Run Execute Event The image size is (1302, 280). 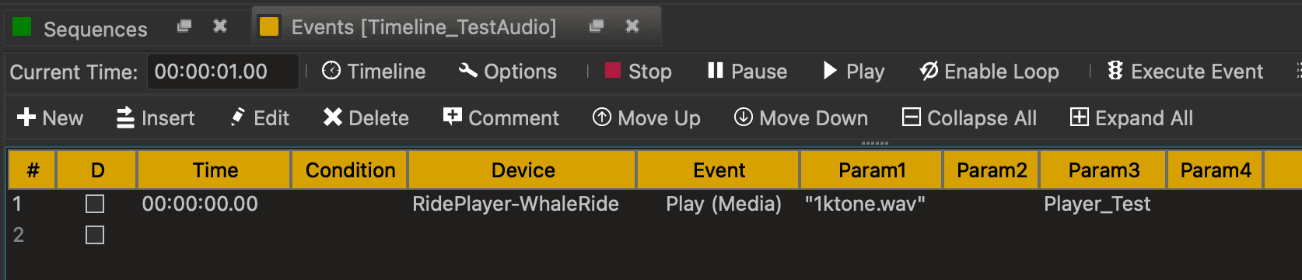click(x=1186, y=72)
